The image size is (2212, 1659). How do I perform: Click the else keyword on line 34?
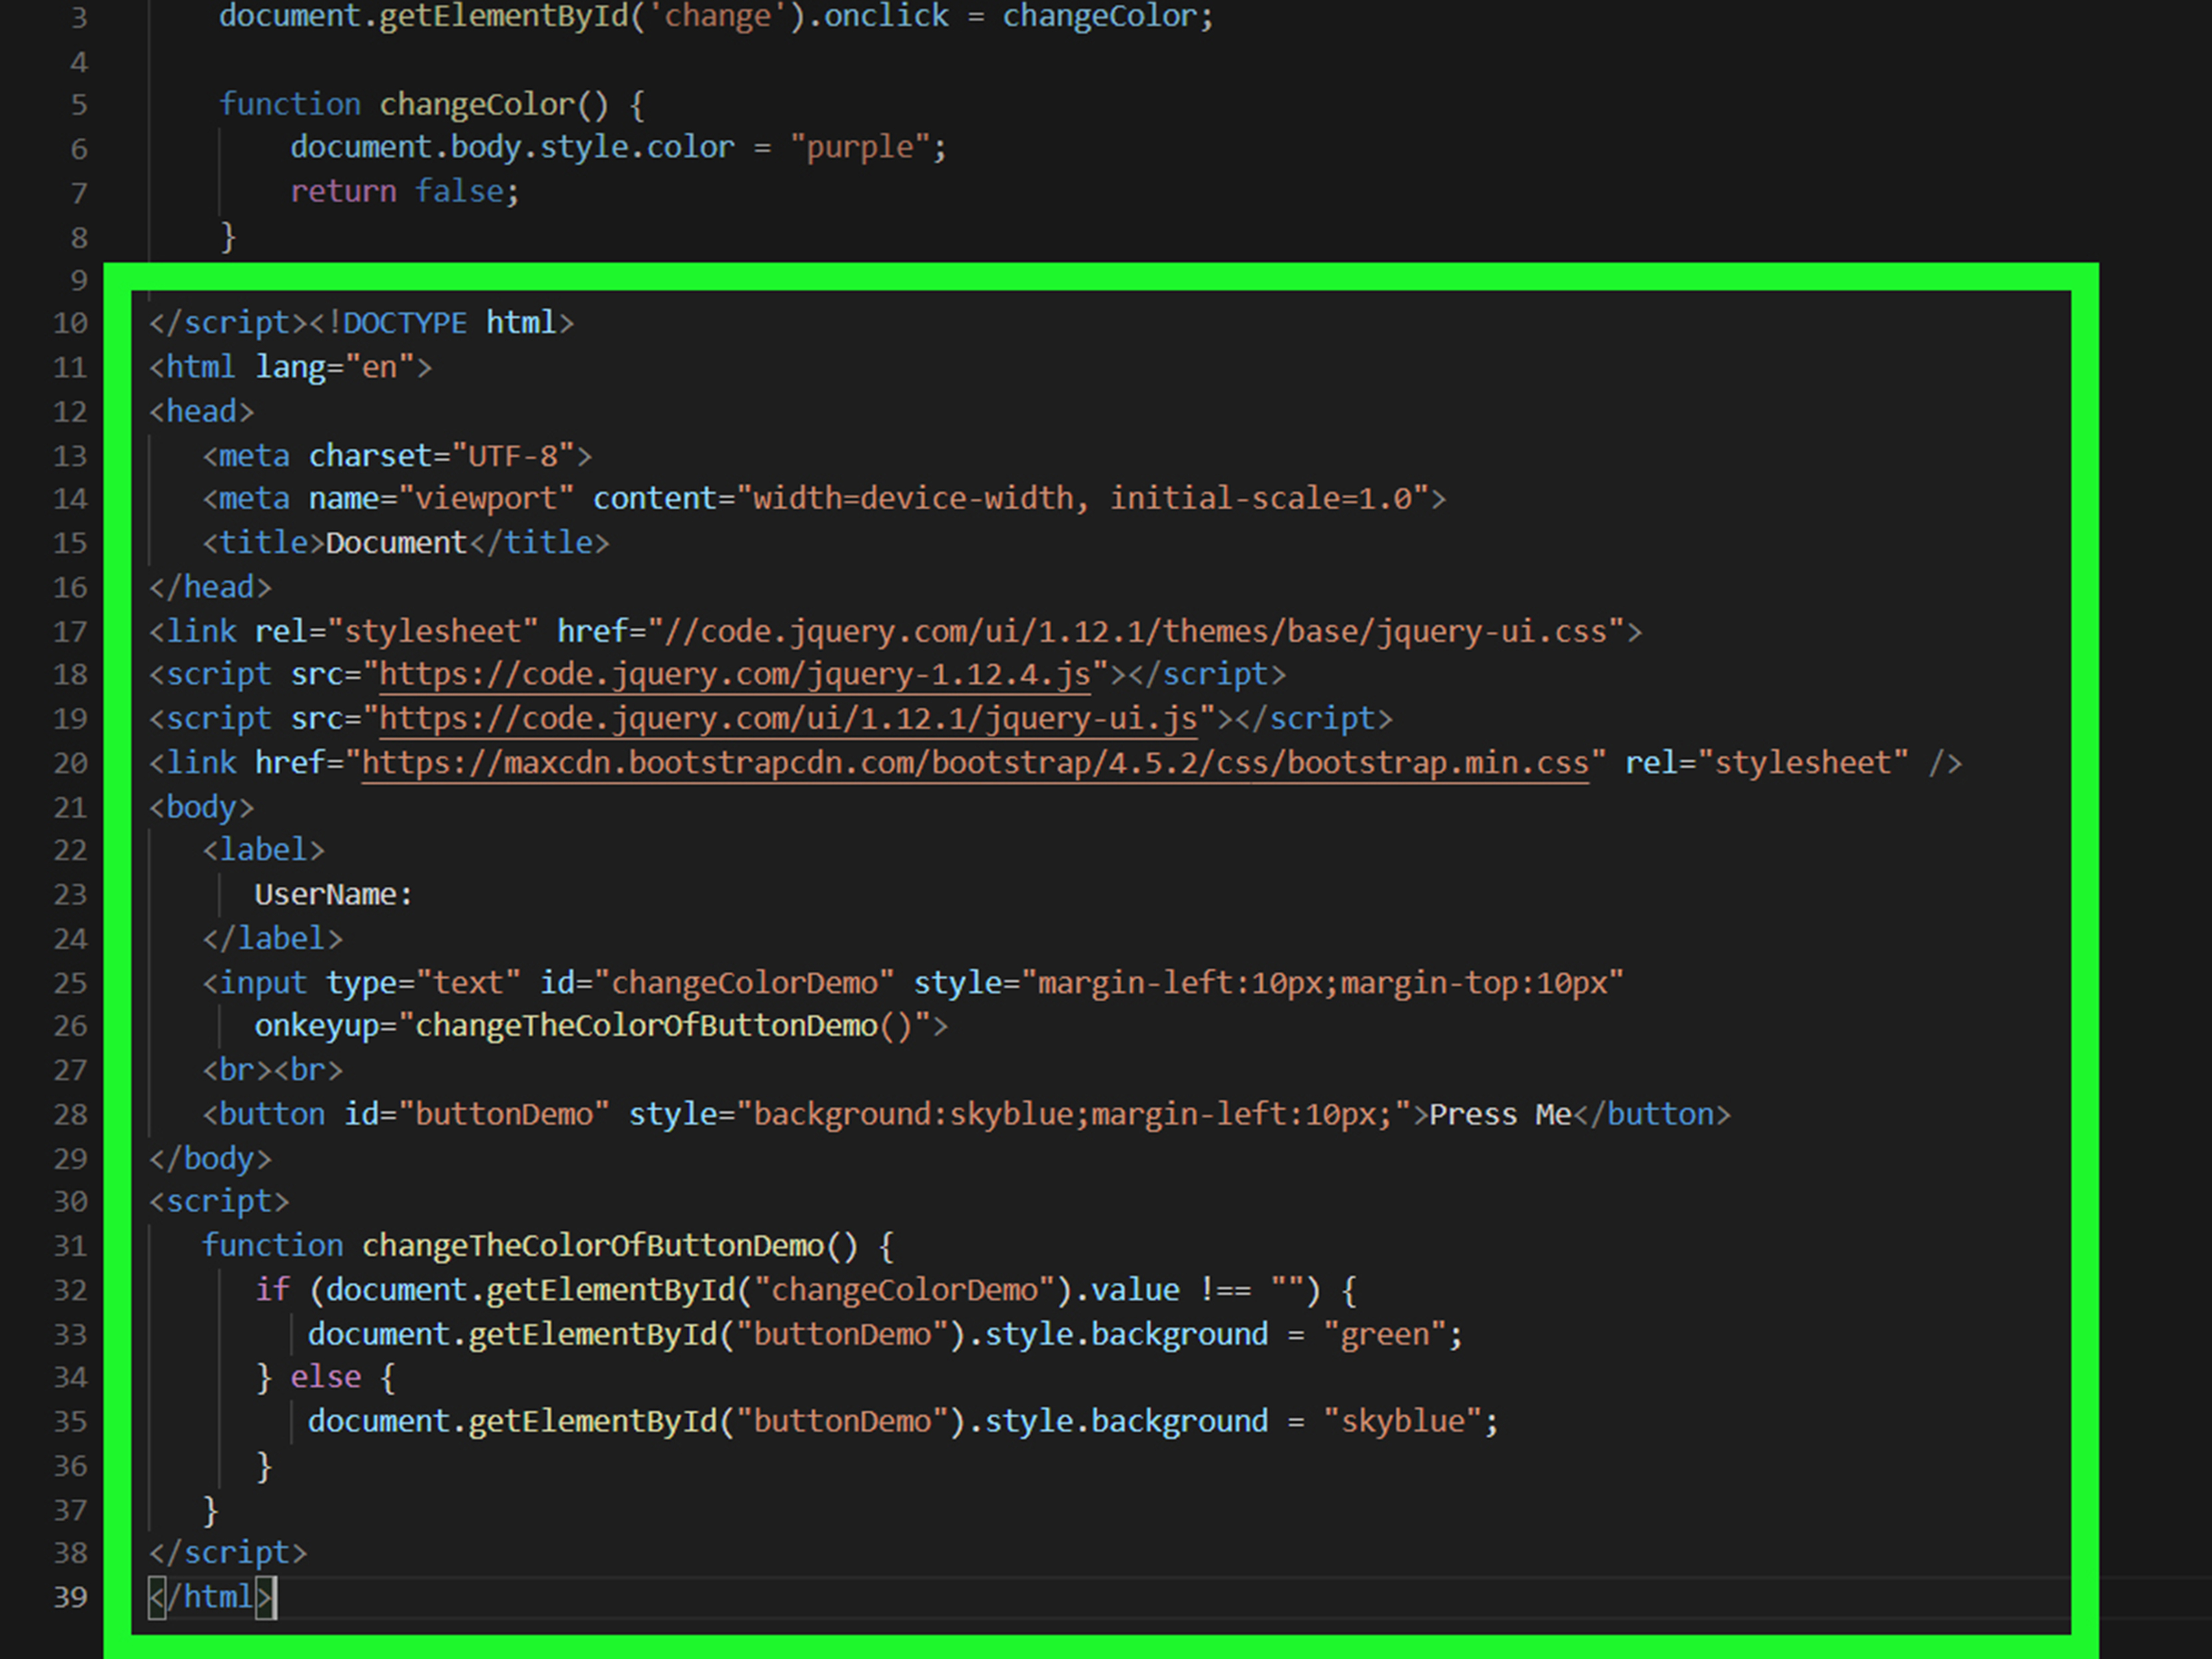pyautogui.click(x=325, y=1378)
